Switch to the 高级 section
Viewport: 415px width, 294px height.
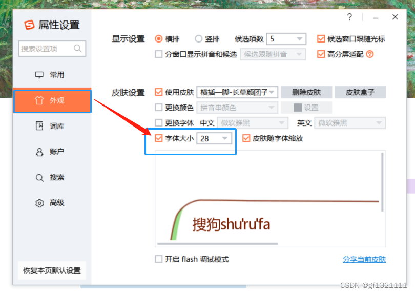(52, 203)
